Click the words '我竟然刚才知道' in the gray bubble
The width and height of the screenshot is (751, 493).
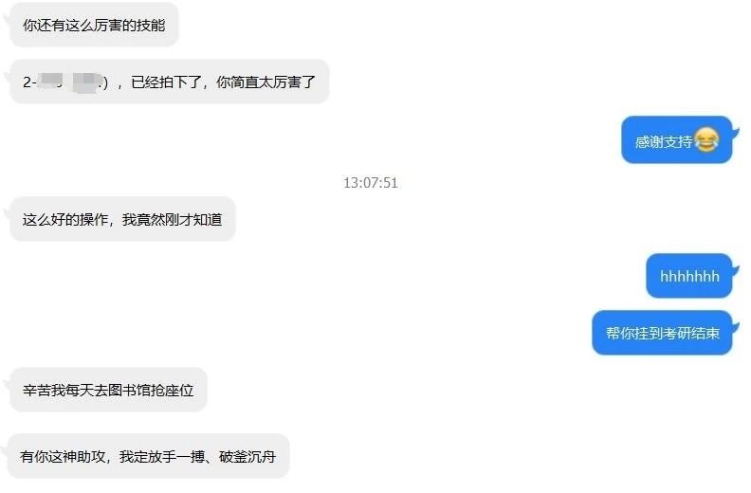[173, 219]
